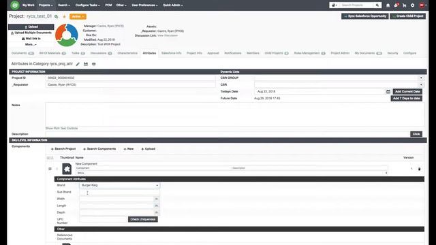Open notifications bell with red badge
436x245 pixels.
click(396, 5)
